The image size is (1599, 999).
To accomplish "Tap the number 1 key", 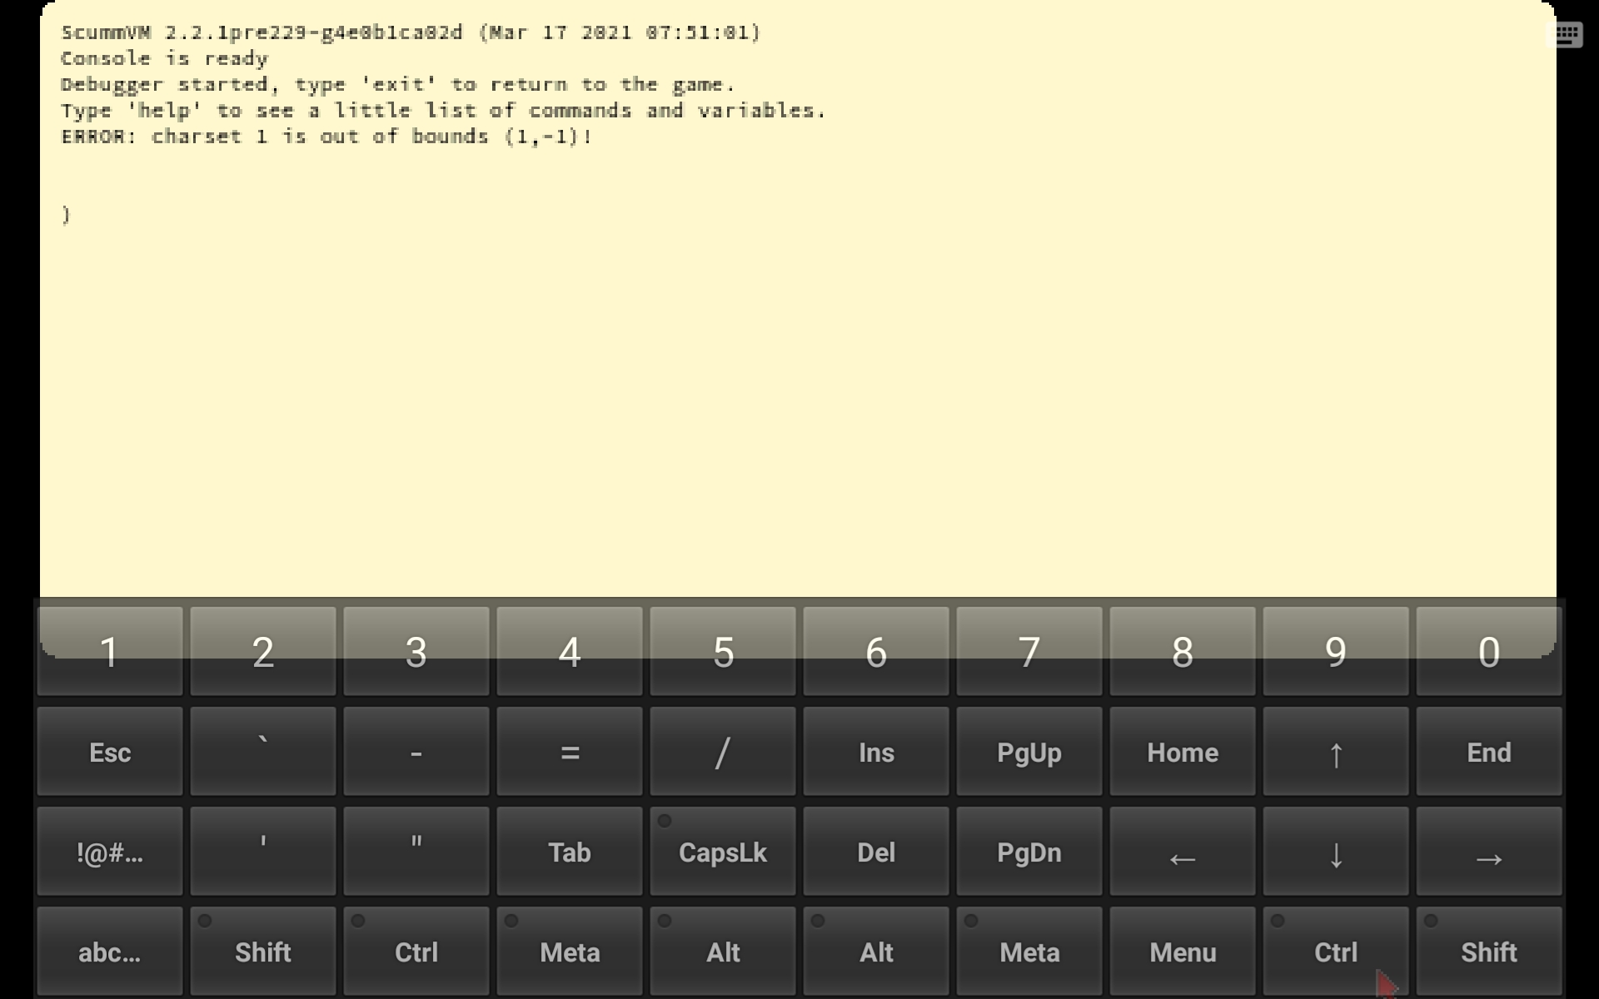I will 110,651.
